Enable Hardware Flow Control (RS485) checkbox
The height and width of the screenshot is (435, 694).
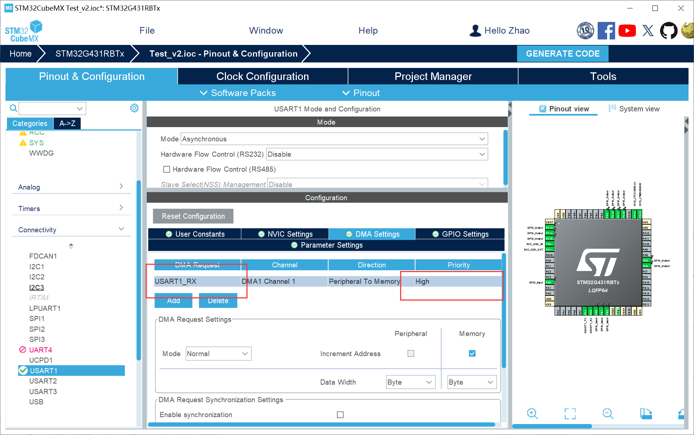pos(167,169)
